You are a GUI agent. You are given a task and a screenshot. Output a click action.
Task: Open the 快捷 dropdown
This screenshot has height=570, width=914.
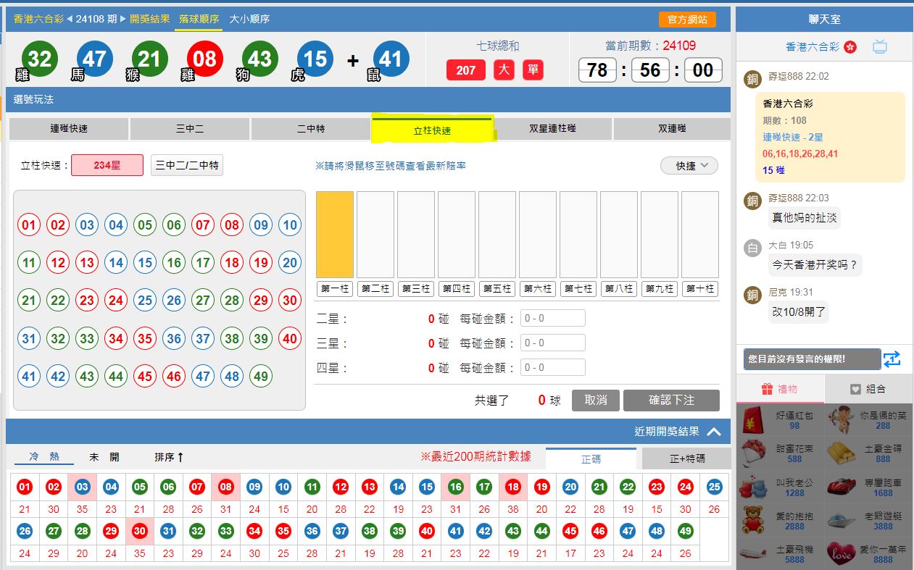[689, 166]
